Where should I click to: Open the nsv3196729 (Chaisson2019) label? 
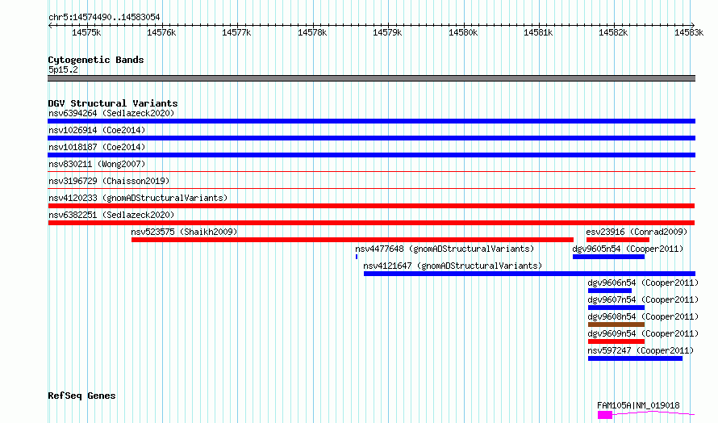(109, 181)
